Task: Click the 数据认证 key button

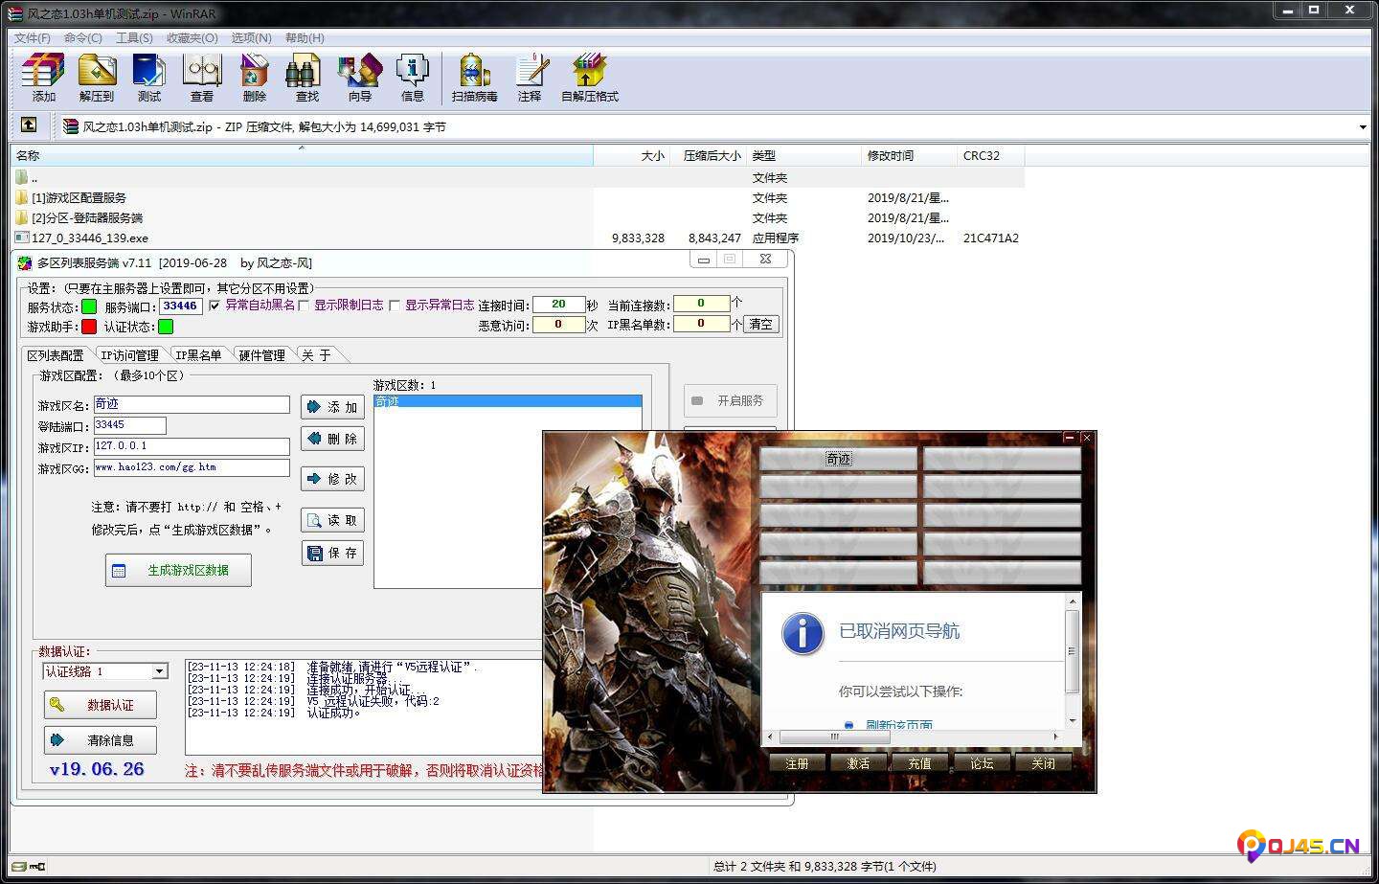Action: [101, 705]
